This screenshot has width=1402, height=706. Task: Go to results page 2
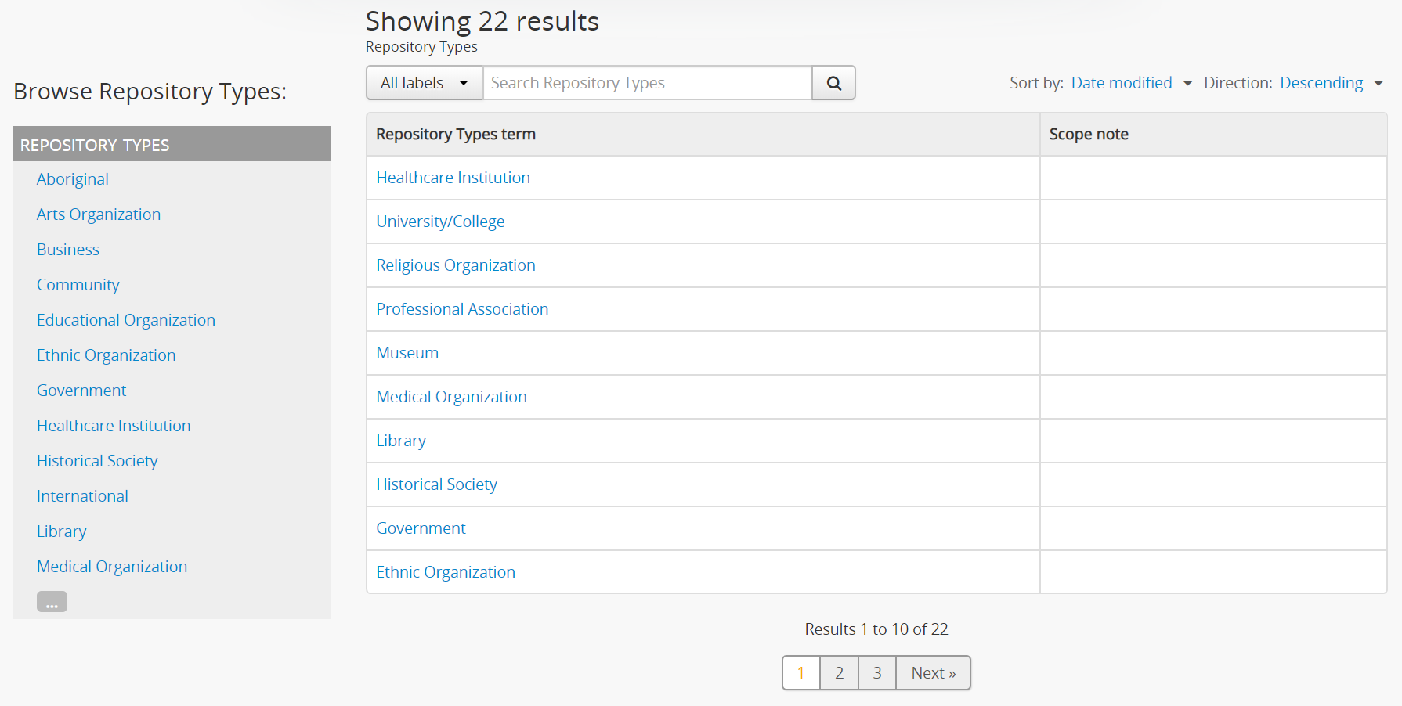coord(839,673)
